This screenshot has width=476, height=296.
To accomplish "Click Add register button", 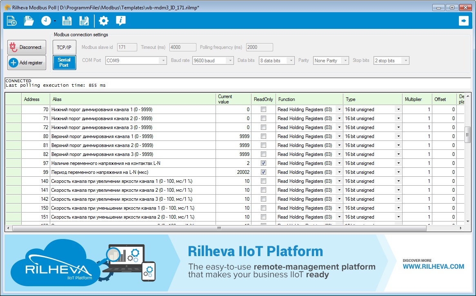I will (27, 63).
